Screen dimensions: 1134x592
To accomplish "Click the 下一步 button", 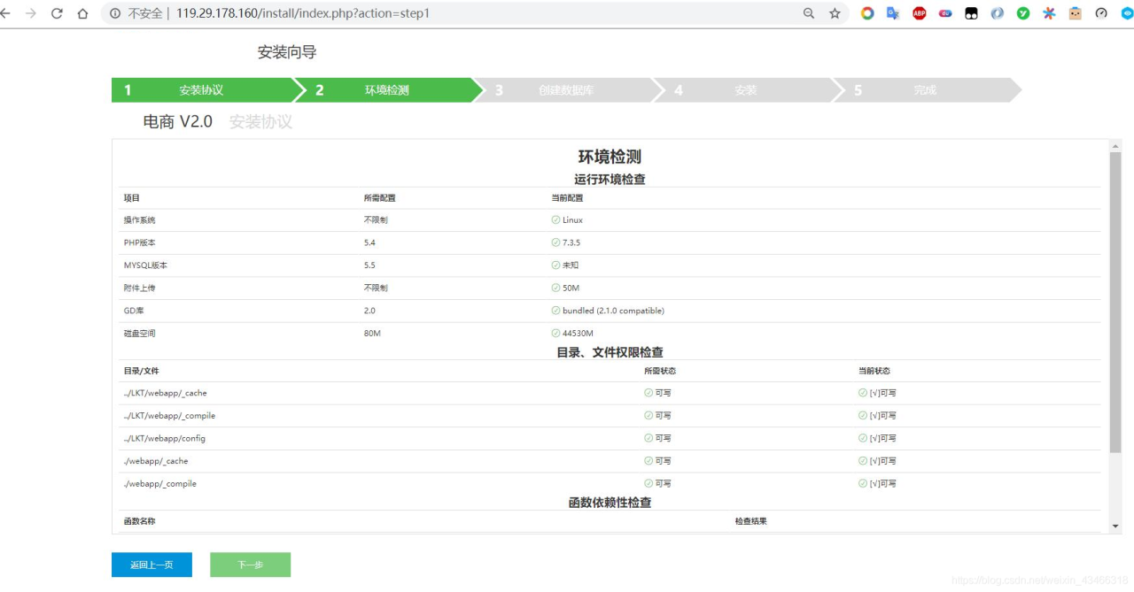I will pyautogui.click(x=250, y=565).
